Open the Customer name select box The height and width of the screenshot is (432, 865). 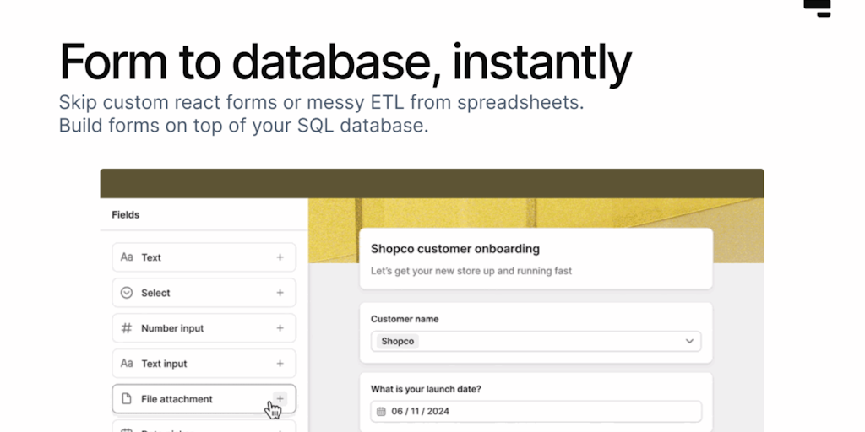click(x=536, y=341)
